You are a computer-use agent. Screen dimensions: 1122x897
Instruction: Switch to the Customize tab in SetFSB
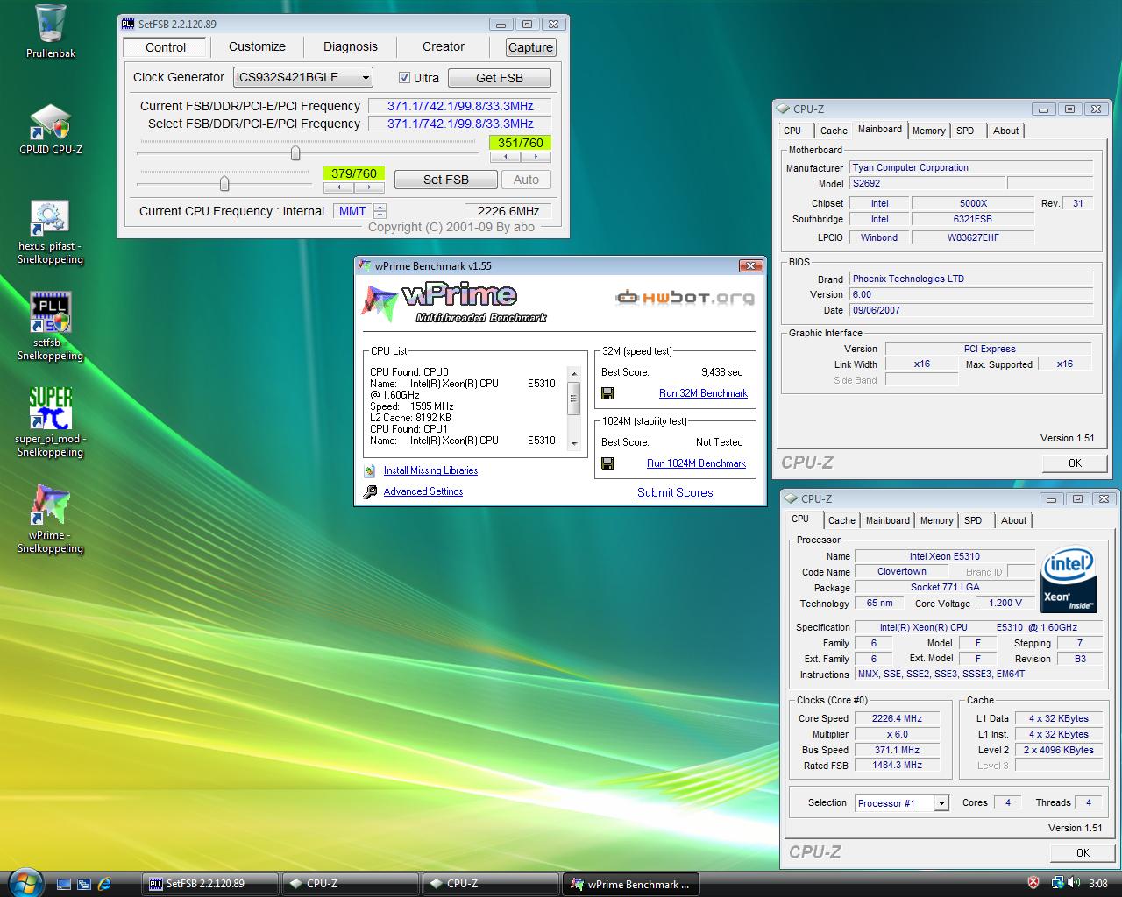point(257,47)
